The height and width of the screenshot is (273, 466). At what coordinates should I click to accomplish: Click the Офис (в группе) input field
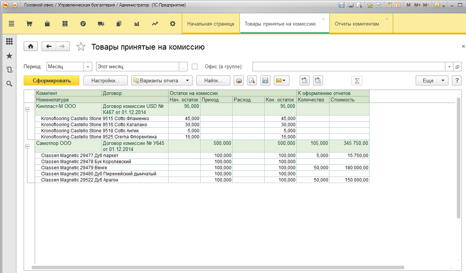coord(349,66)
